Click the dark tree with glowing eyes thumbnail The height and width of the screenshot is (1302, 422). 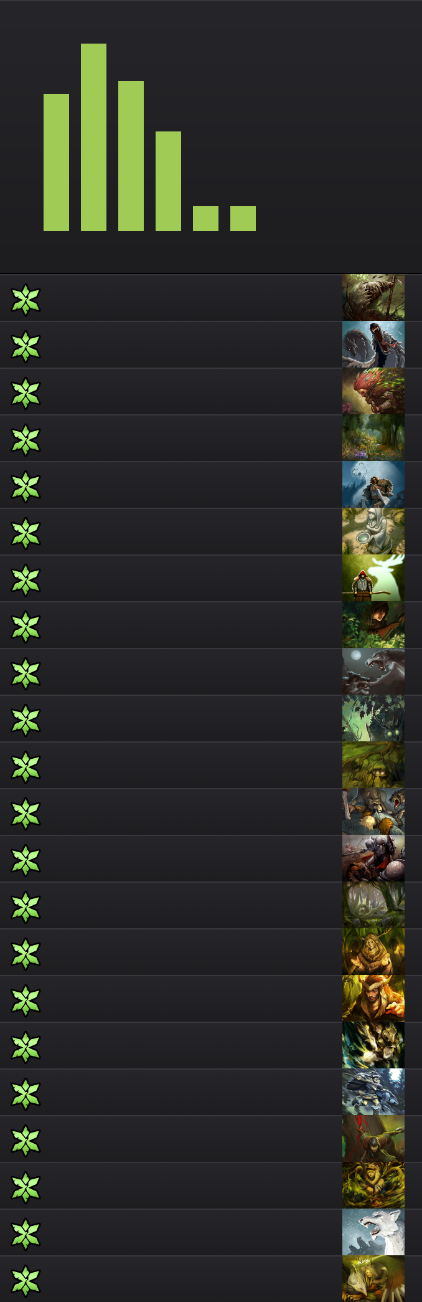(x=373, y=718)
